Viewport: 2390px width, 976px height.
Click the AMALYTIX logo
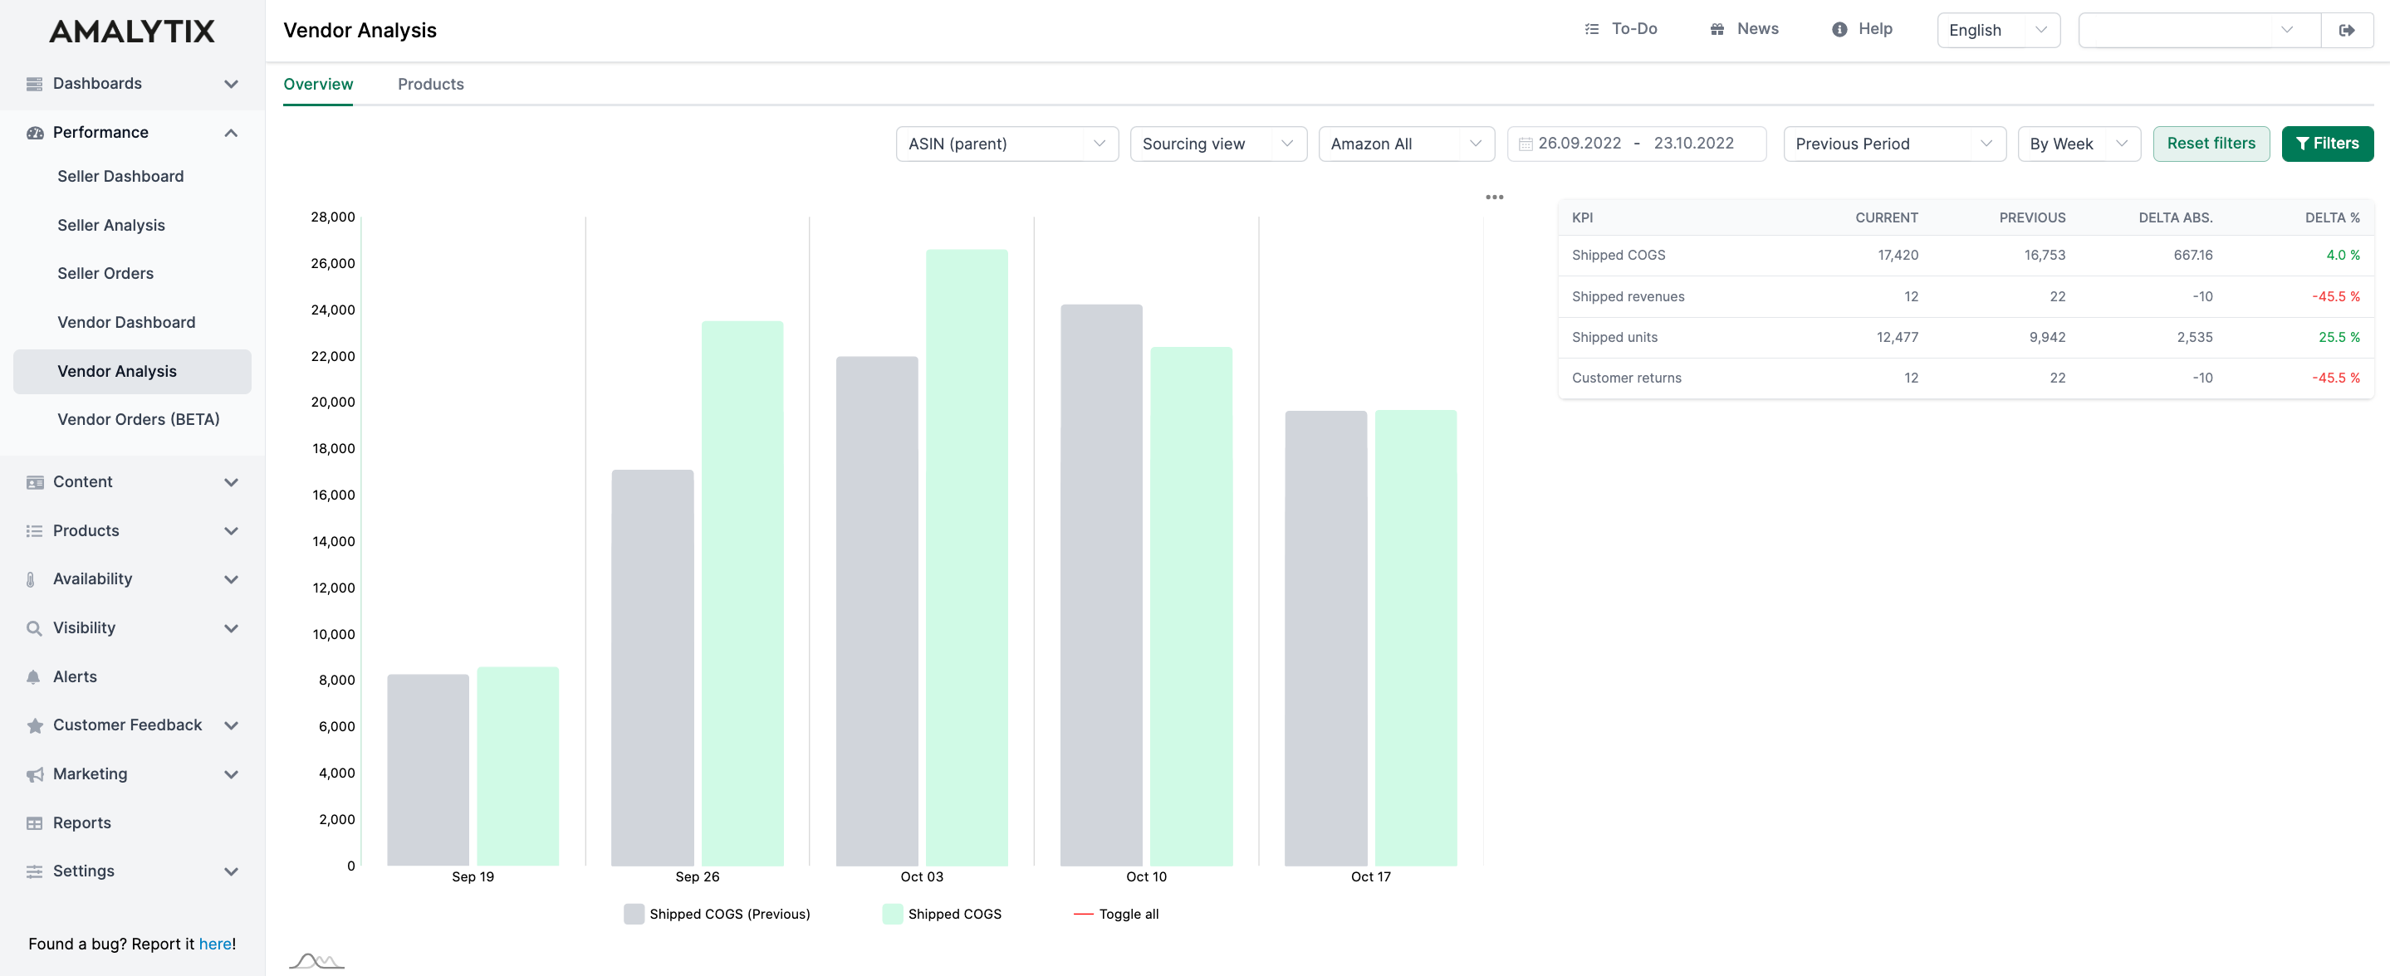click(132, 32)
